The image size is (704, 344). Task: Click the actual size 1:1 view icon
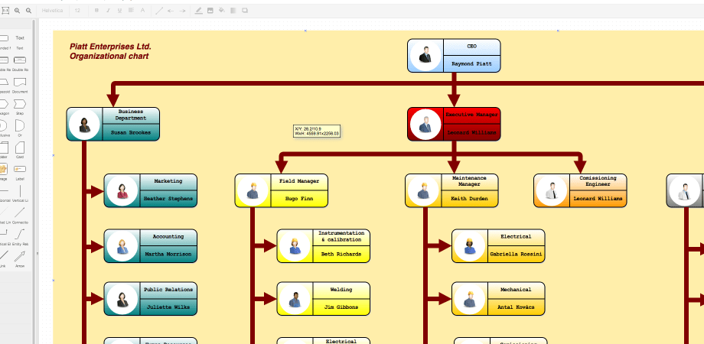(x=5, y=10)
